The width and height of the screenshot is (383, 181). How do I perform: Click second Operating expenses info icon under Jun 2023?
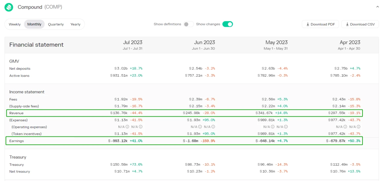coord(213,127)
